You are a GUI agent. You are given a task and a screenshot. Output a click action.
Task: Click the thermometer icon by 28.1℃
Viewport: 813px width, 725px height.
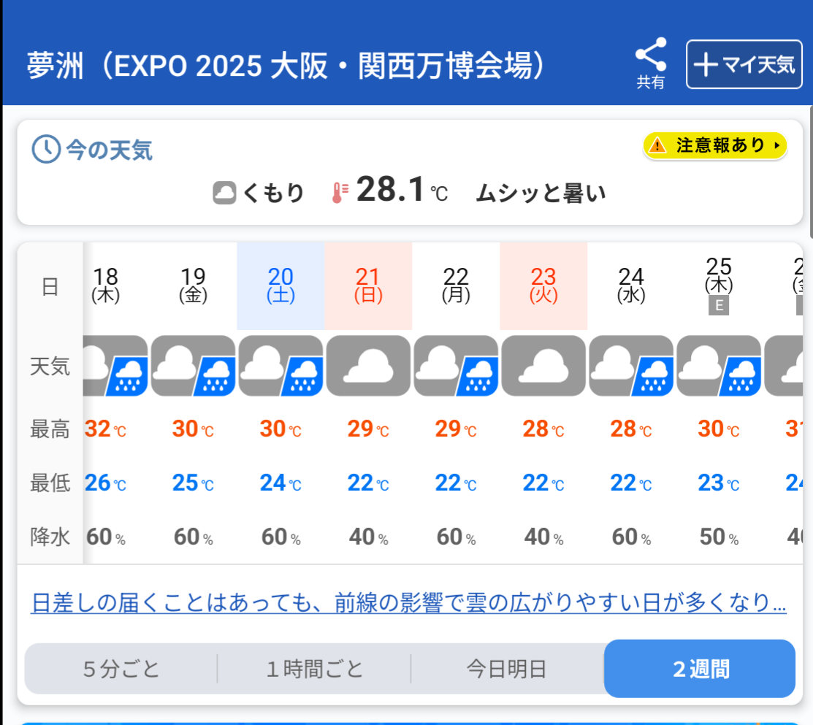pyautogui.click(x=340, y=193)
